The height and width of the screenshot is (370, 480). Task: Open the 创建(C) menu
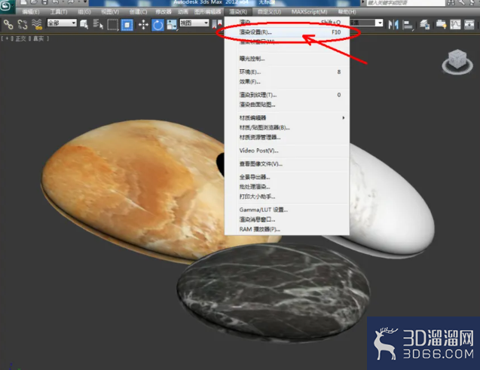138,12
